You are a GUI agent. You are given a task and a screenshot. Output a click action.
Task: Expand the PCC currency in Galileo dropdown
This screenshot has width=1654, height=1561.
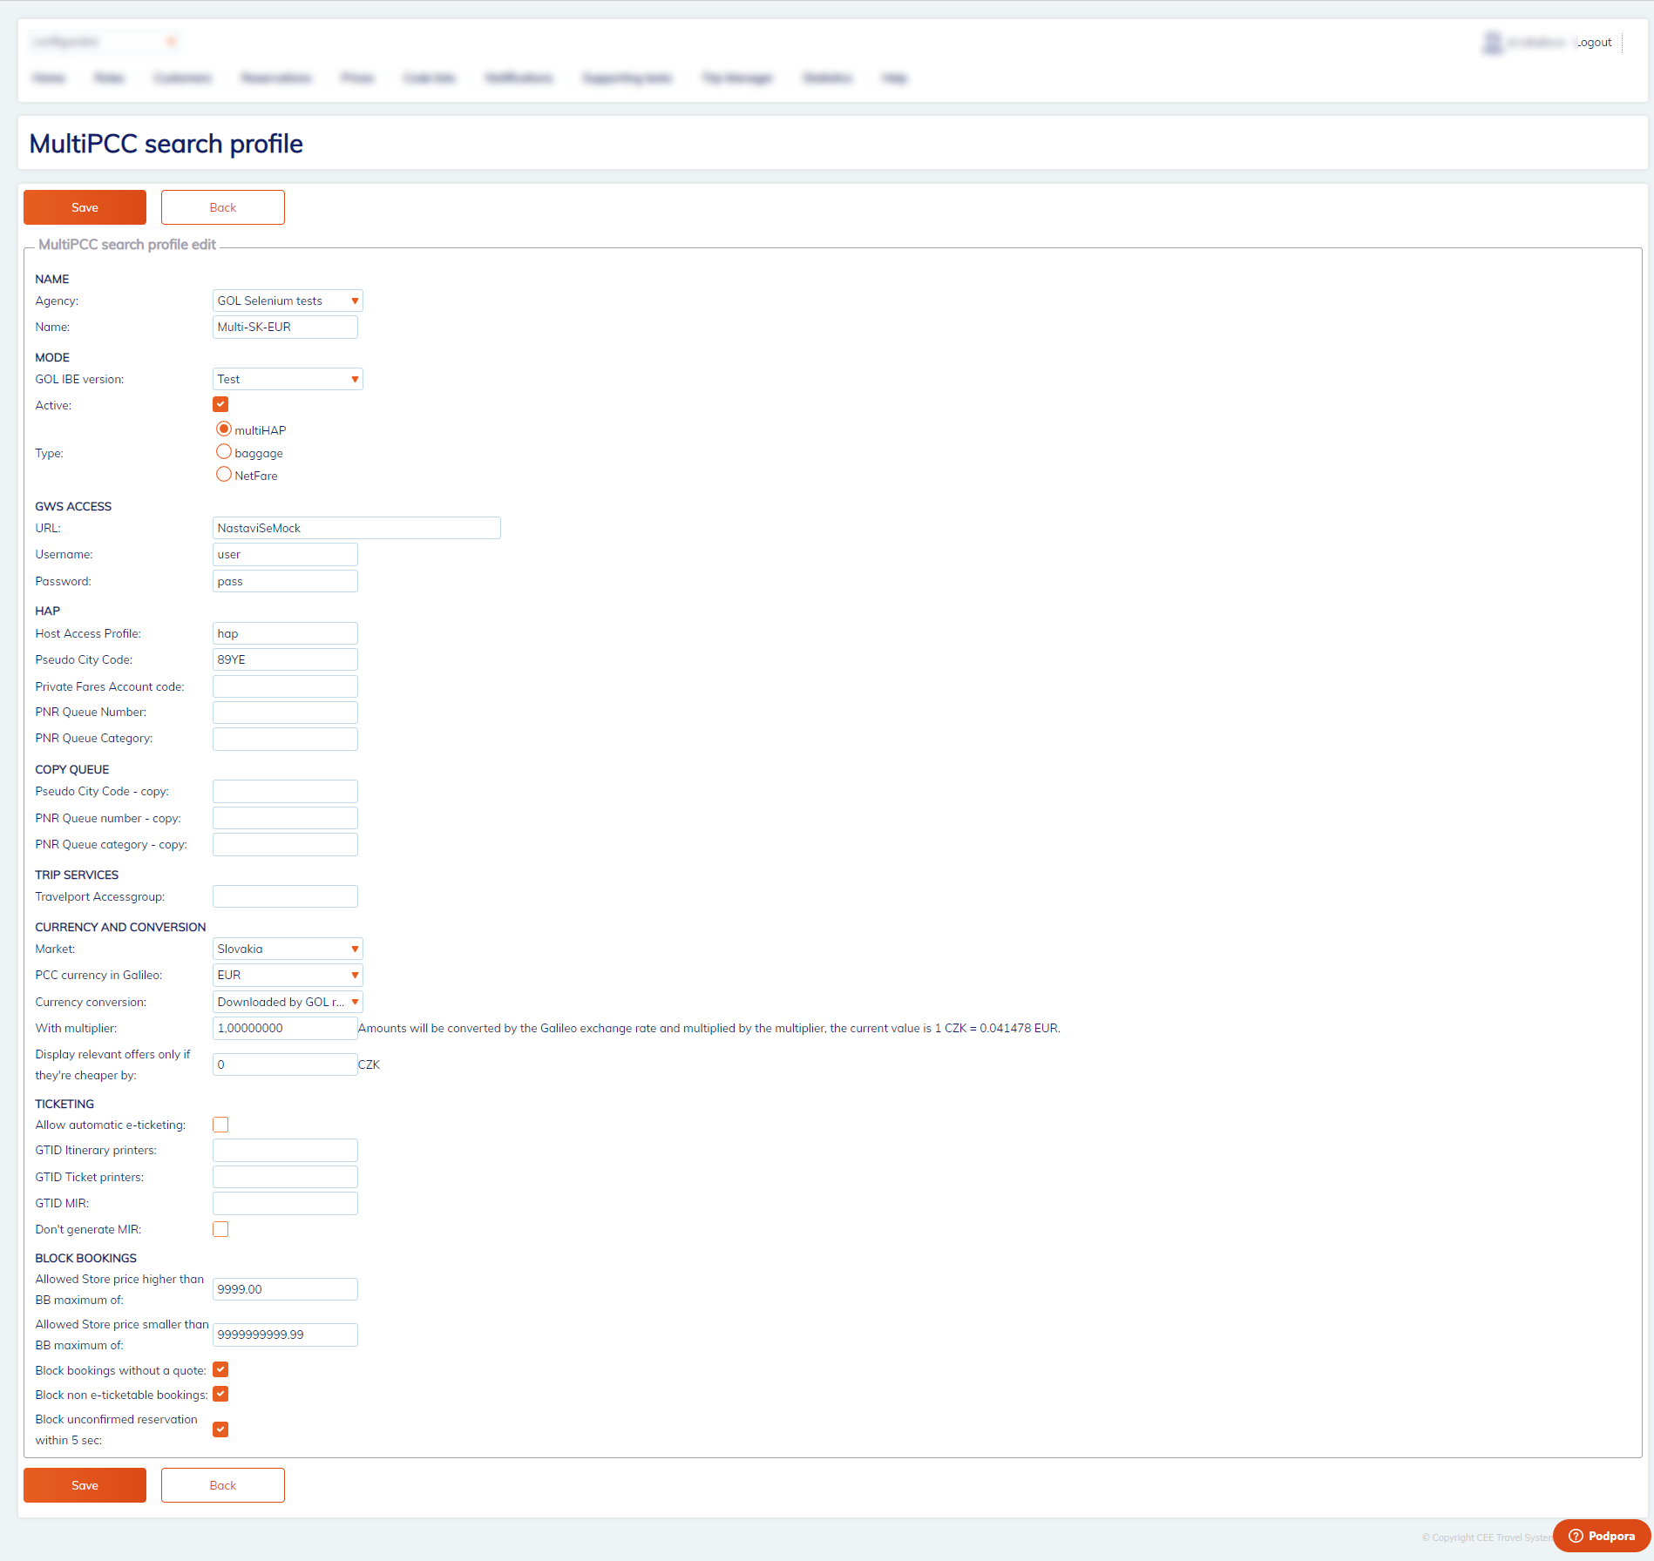pyautogui.click(x=288, y=975)
